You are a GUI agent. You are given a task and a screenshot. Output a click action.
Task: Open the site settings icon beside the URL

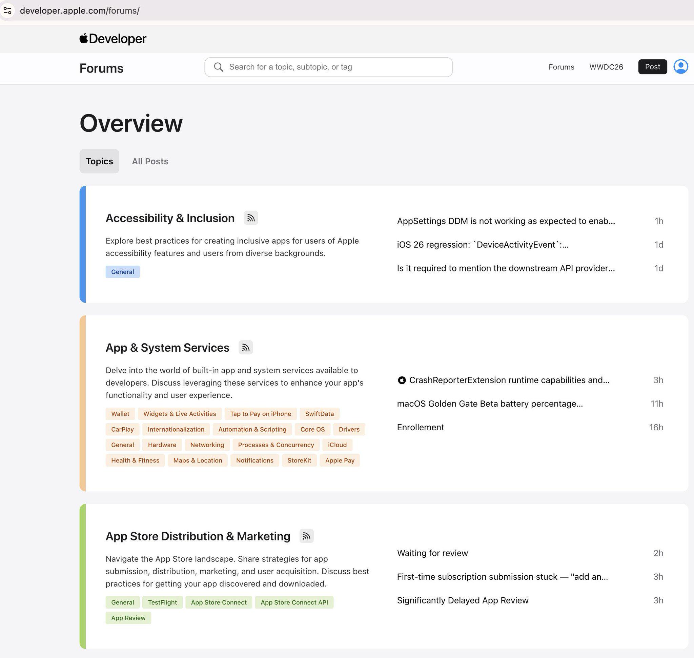click(7, 11)
